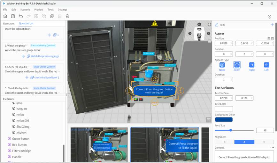
Task: Click the down chevron above the view head
Action: pyautogui.click(x=199, y=25)
